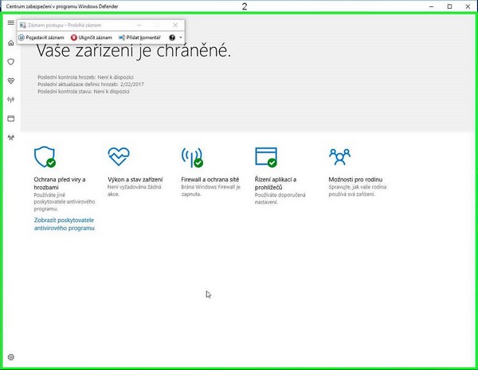Open the family options sidebar icon
Screen dimensions: 478x370
(x=11, y=138)
